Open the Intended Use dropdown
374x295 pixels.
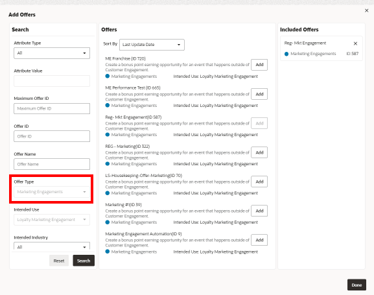pyautogui.click(x=52, y=220)
